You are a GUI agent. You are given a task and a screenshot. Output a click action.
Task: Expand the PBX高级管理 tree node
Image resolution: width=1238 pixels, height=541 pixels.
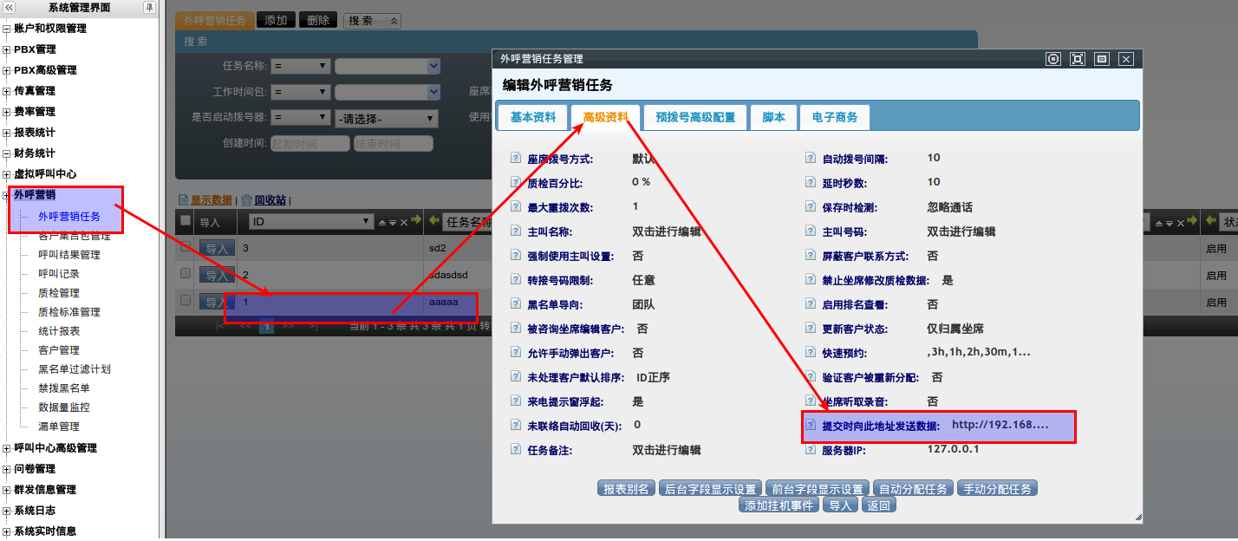pyautogui.click(x=7, y=70)
